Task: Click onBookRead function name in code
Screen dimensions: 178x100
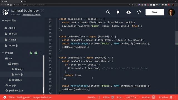Action: click(75, 57)
